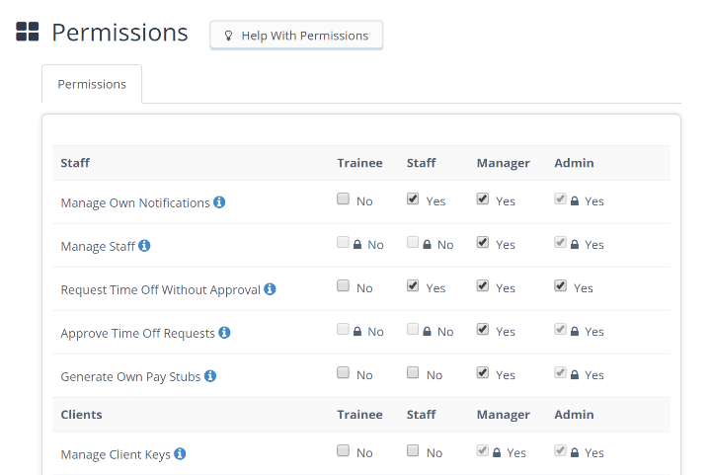Screen dimensions: 711x475
Task: Click the "Request Time Off Without Approval" label
Action: (161, 290)
